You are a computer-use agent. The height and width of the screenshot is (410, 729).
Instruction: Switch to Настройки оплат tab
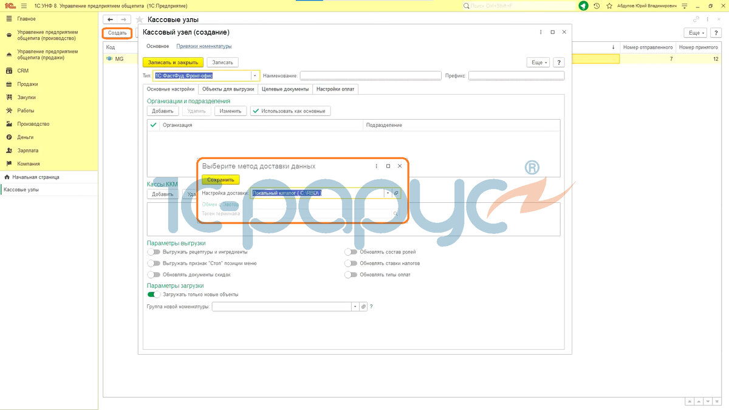coord(336,89)
